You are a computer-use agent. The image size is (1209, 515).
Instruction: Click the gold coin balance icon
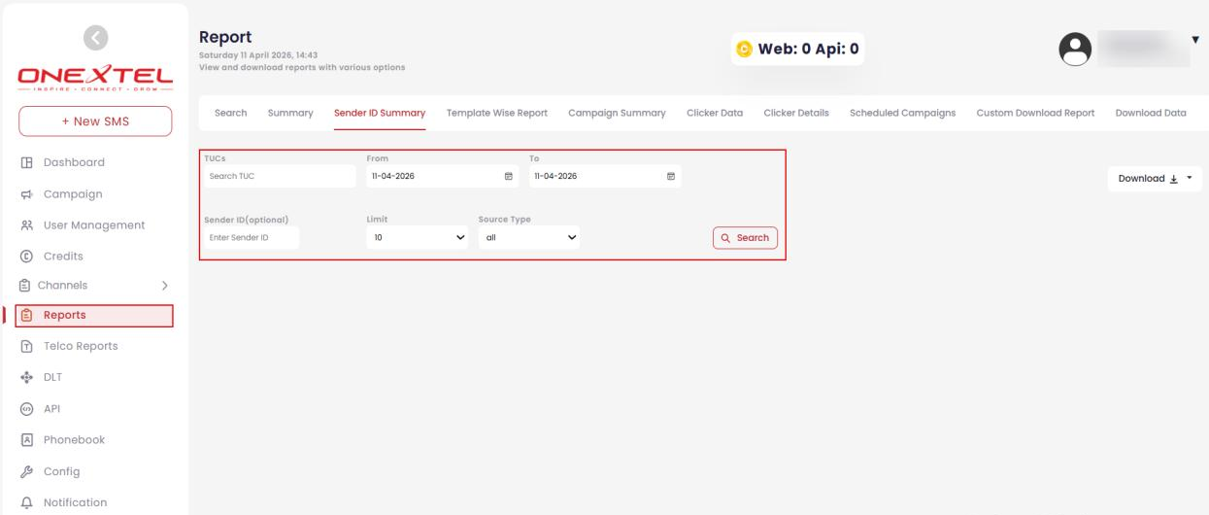point(746,48)
